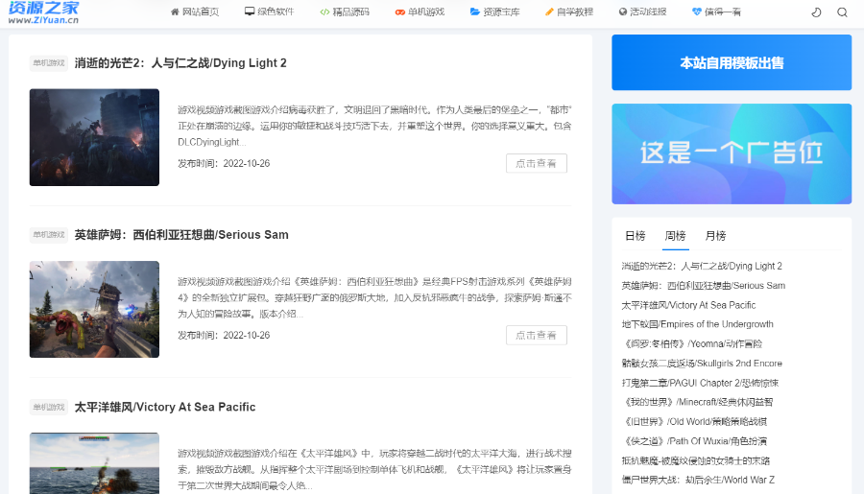The image size is (864, 494).
Task: Click the 资源之家 site logo
Action: [43, 12]
